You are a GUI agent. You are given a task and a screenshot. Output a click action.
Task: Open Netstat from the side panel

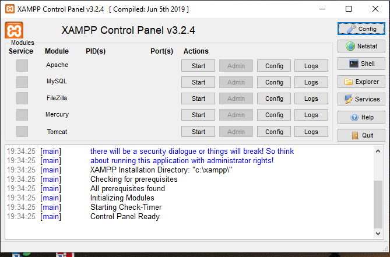click(x=361, y=46)
